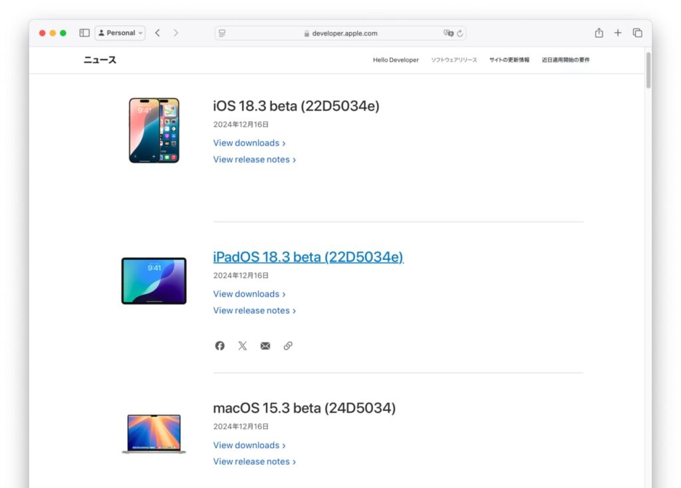
Task: Open a new tab with the plus button
Action: [x=617, y=32]
